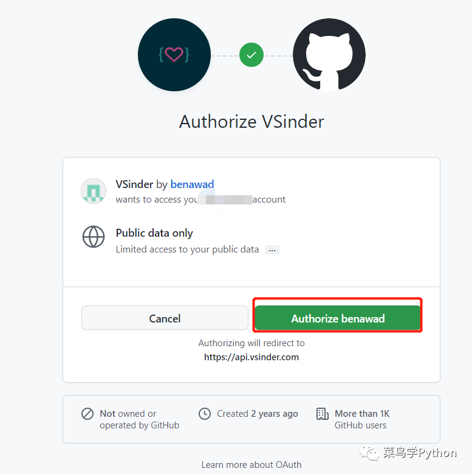Expand the ellipsis for public data details

click(x=272, y=250)
